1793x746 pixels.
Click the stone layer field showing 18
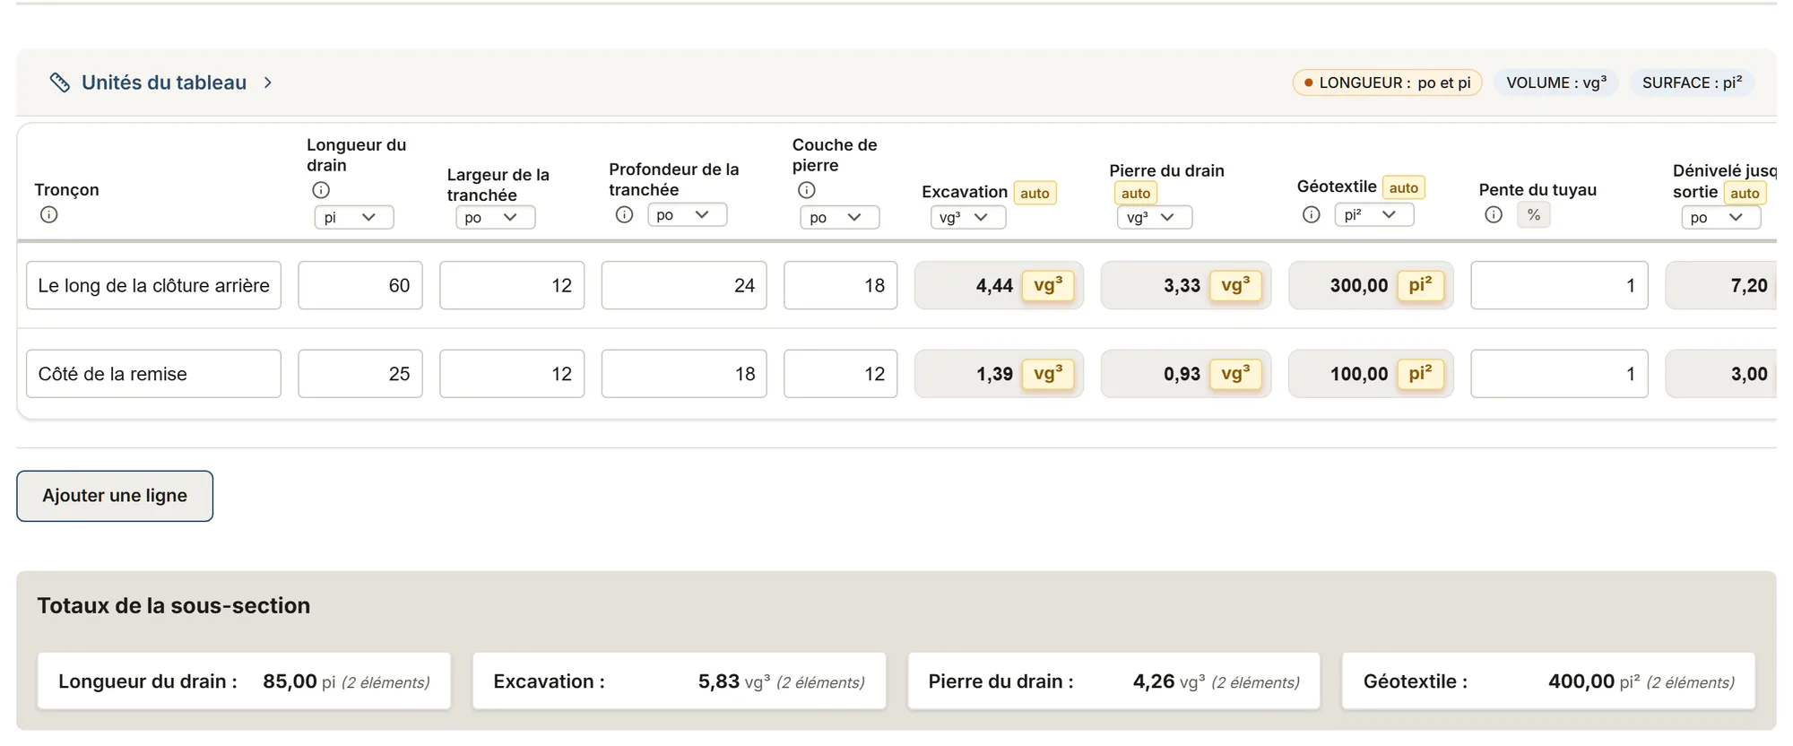(841, 285)
